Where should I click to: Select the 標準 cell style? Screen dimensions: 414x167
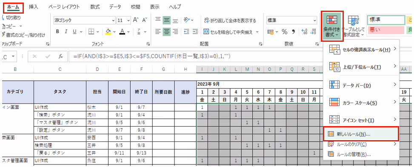[x=386, y=20]
